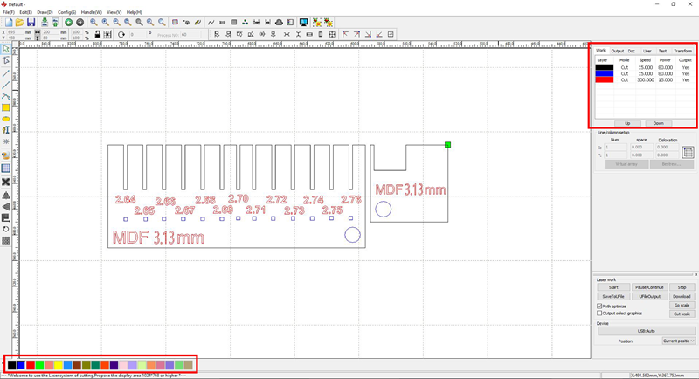This screenshot has height=379, width=699.
Task: Click the grey Redo arrow
Action: 80,22
